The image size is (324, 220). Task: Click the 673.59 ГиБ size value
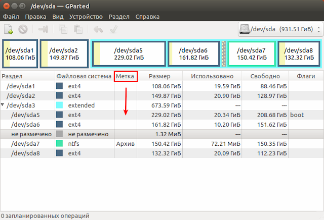[166, 105]
